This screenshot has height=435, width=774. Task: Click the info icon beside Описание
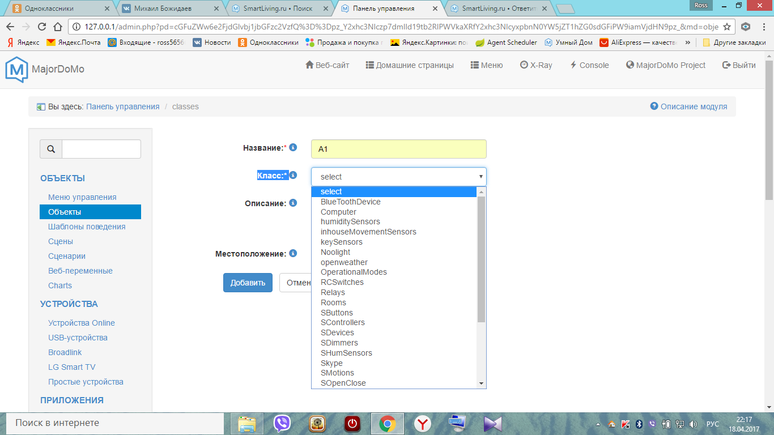click(293, 203)
